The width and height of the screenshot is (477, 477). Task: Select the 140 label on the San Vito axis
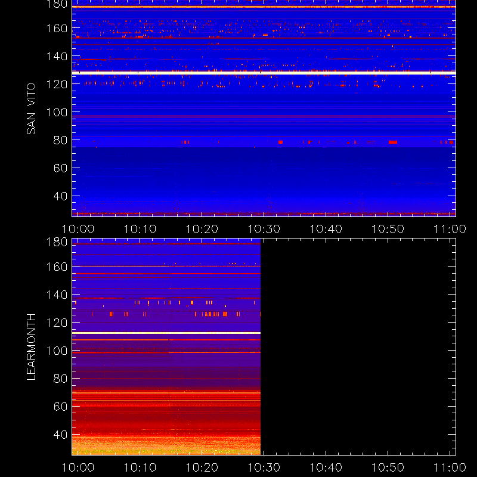(x=57, y=56)
